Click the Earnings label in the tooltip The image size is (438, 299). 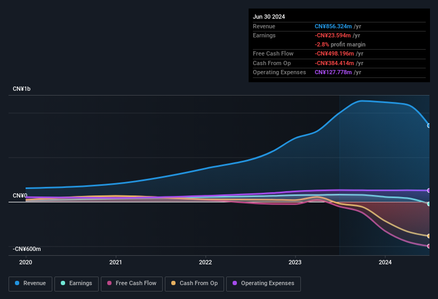[x=264, y=35]
